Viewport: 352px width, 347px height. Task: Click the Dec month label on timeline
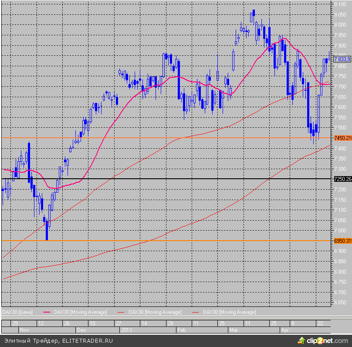[x=81, y=330]
